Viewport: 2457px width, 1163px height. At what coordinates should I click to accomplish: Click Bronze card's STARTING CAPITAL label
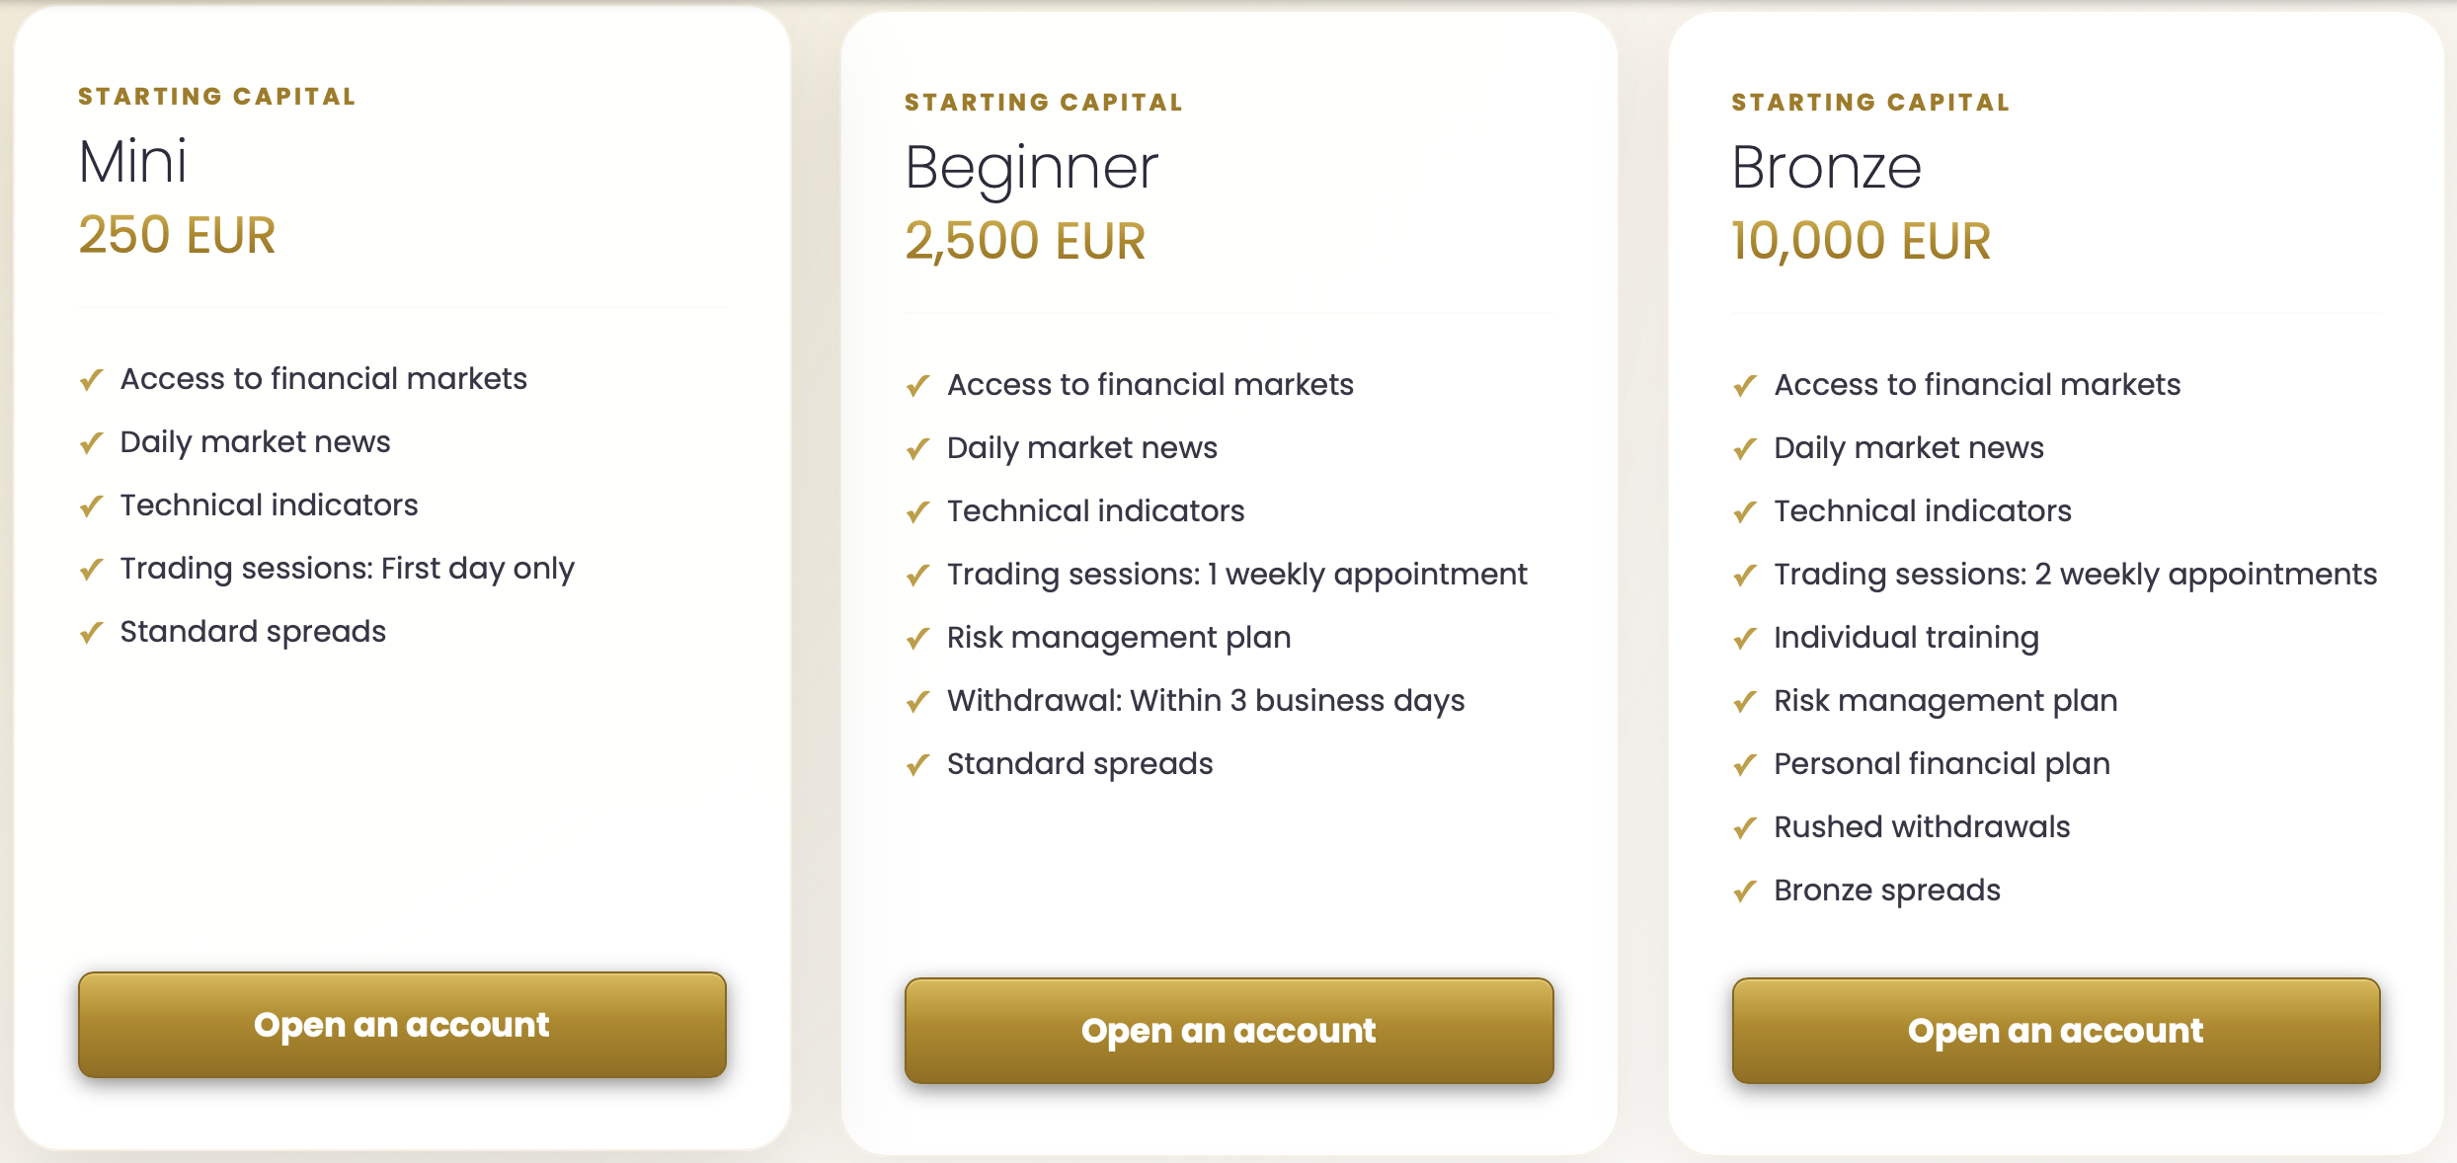coord(1870,102)
